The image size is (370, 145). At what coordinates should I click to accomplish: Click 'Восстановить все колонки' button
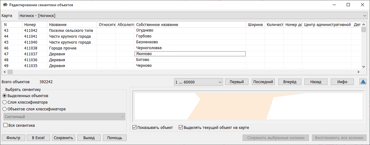coord(339,138)
